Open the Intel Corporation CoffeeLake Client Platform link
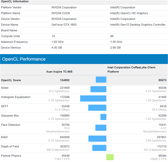 click(x=131, y=70)
